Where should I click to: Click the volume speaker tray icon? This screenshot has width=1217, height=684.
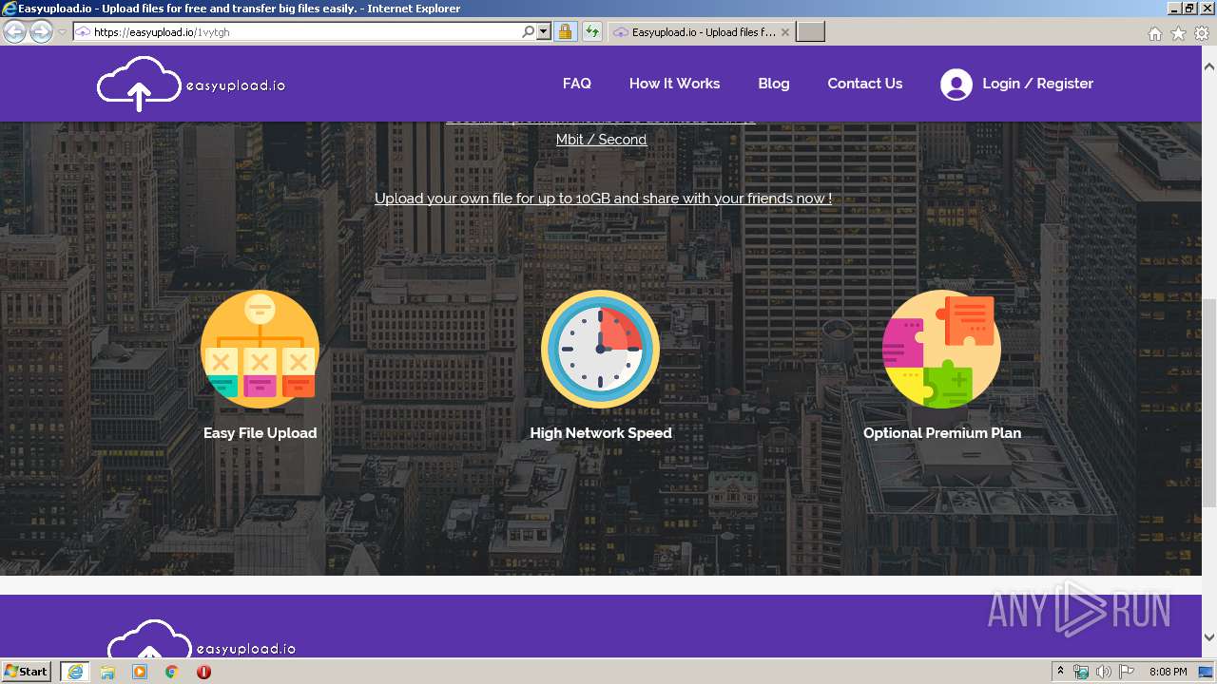[x=1103, y=672]
